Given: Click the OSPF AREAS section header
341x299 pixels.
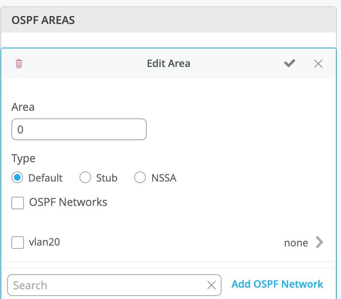Looking at the screenshot, I should click(x=43, y=20).
